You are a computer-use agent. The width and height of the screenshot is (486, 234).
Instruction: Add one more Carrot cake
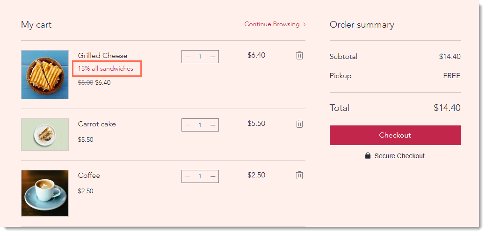pyautogui.click(x=213, y=125)
